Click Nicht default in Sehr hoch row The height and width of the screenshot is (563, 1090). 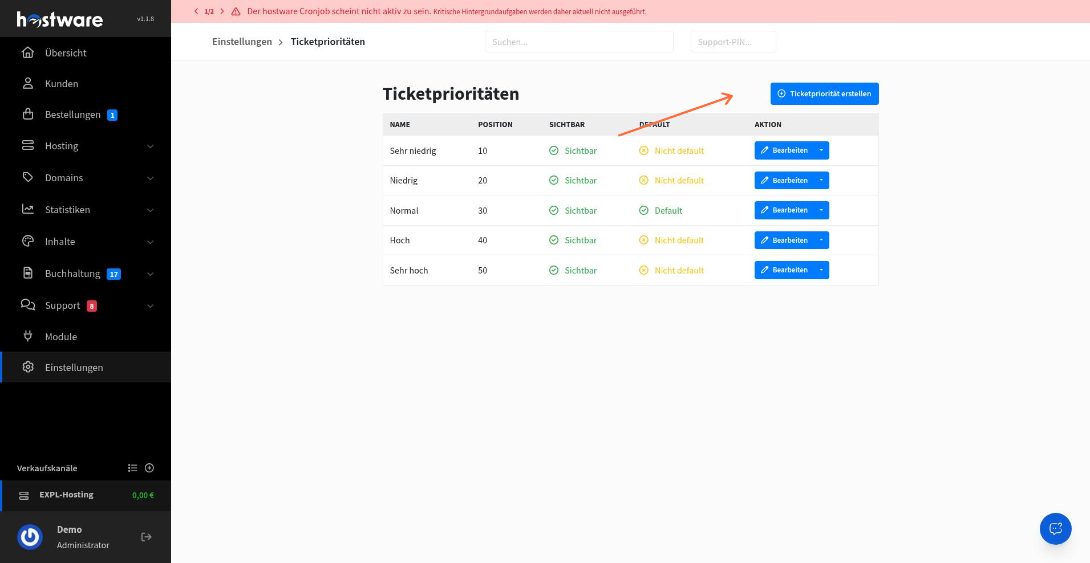coord(671,271)
